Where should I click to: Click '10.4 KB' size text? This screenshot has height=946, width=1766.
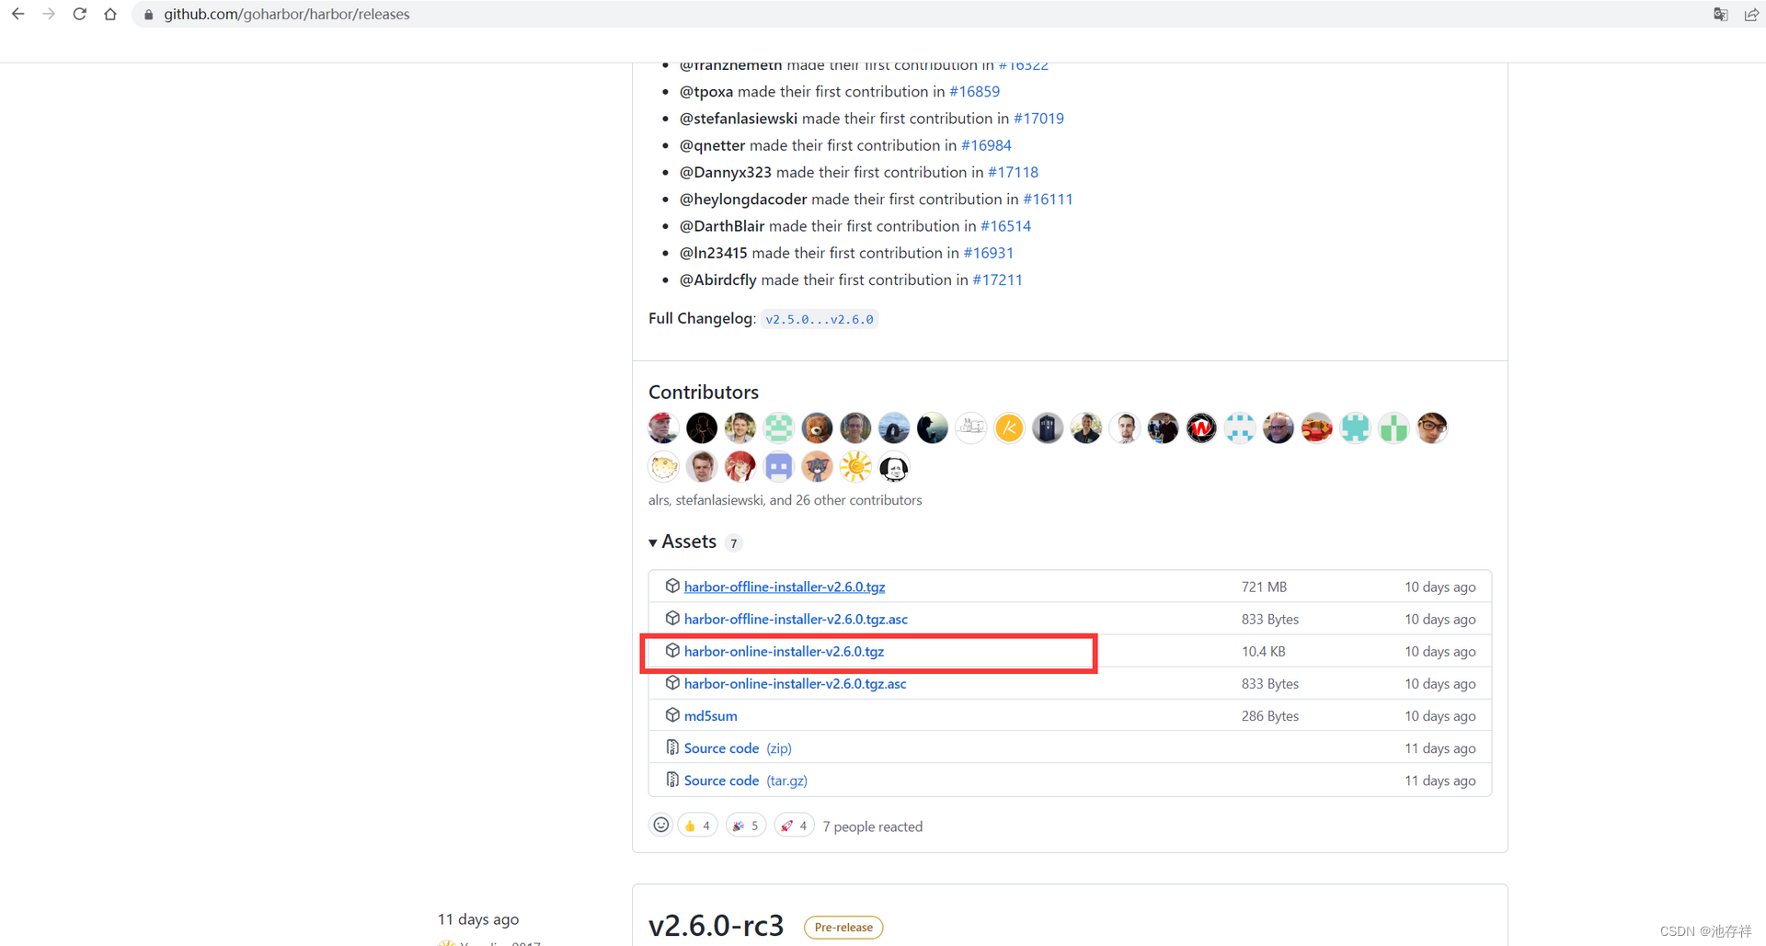[x=1263, y=652]
